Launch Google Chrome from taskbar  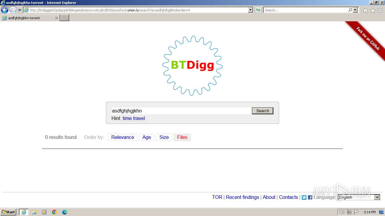(54, 212)
